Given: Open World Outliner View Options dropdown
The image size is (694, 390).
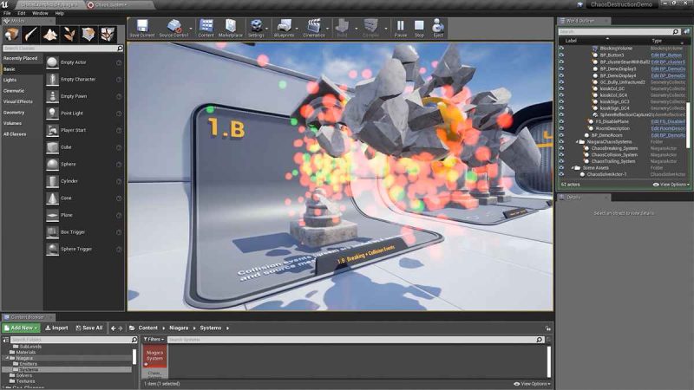Looking at the screenshot, I should [x=671, y=185].
